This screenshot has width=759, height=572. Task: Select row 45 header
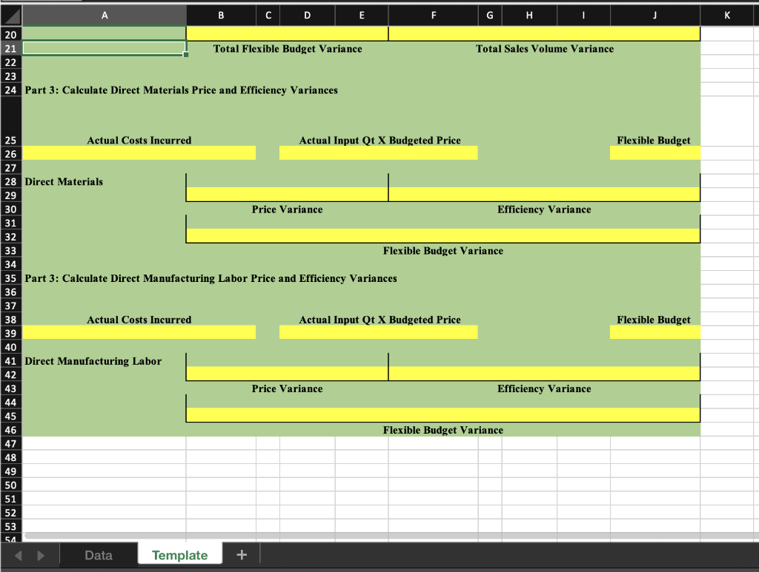[x=10, y=416]
